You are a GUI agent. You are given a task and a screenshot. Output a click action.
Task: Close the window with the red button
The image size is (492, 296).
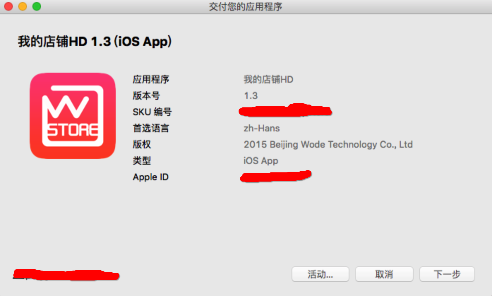click(x=8, y=6)
